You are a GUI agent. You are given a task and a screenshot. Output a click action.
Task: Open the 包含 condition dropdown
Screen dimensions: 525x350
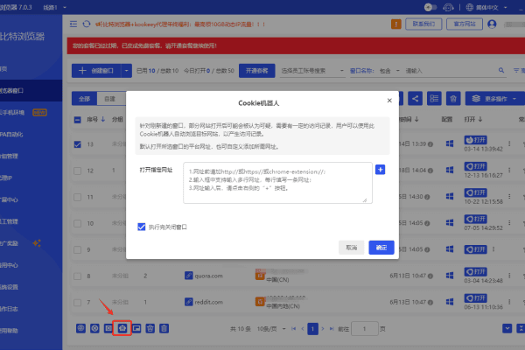(389, 71)
